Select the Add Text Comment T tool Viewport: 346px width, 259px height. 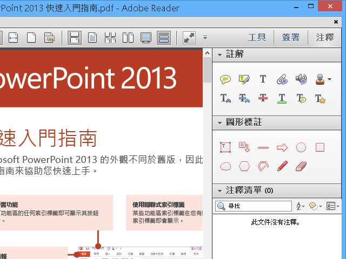[x=263, y=79]
